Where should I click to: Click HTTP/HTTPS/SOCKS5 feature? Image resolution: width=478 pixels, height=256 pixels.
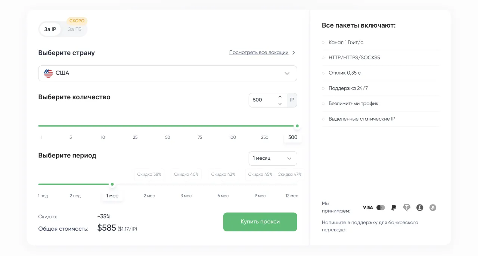(x=354, y=57)
